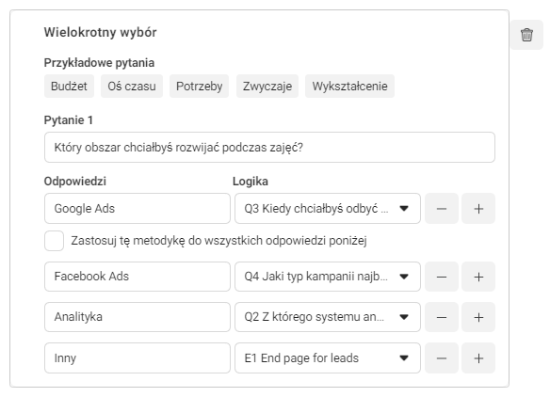The height and width of the screenshot is (397, 550).
Task: Click the Pytanie 1 question text field
Action: pos(269,147)
